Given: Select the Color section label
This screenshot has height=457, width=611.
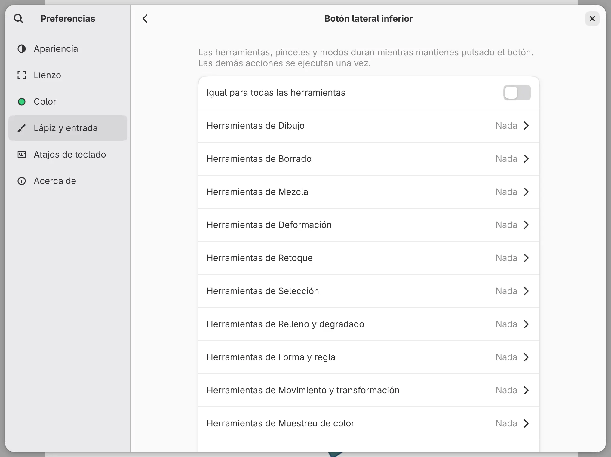Looking at the screenshot, I should pos(45,102).
